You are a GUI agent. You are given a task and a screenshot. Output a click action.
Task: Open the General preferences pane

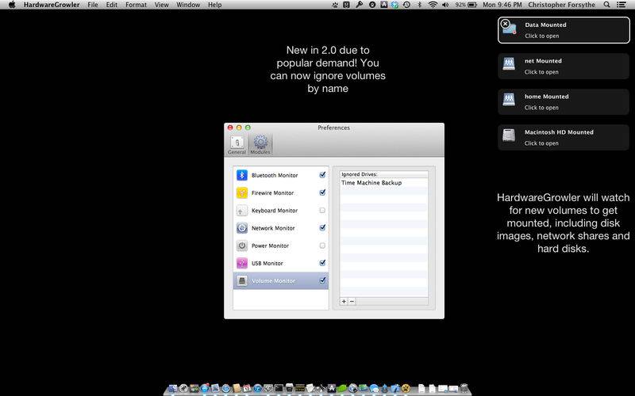[237, 145]
